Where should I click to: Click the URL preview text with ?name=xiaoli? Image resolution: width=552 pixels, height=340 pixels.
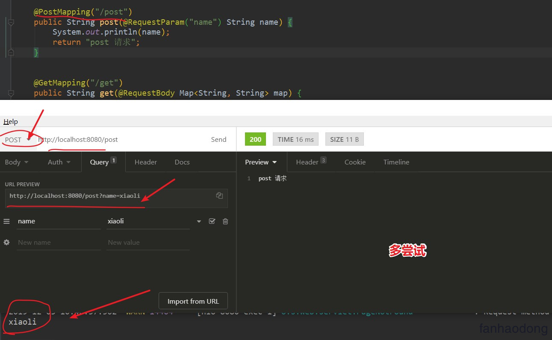(75, 196)
